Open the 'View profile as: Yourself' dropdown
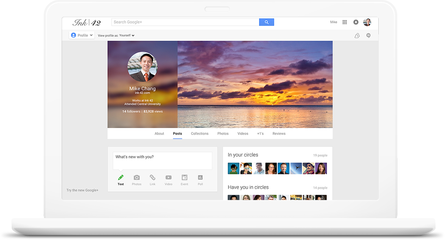The image size is (445, 240). click(x=116, y=35)
